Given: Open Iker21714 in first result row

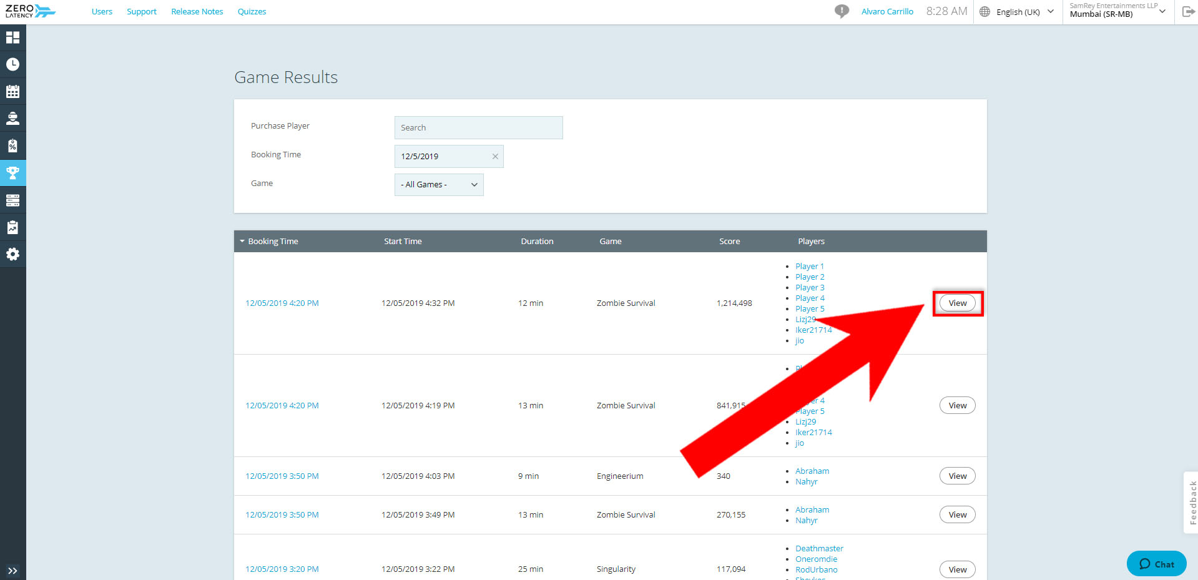Looking at the screenshot, I should (x=813, y=330).
